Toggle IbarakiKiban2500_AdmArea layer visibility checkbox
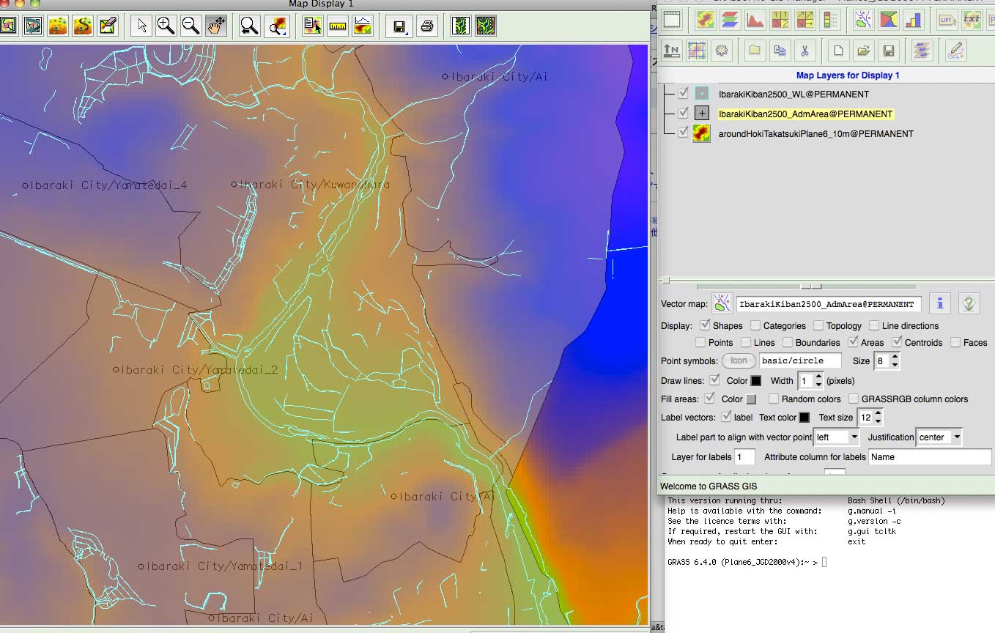The width and height of the screenshot is (995, 633). [684, 114]
